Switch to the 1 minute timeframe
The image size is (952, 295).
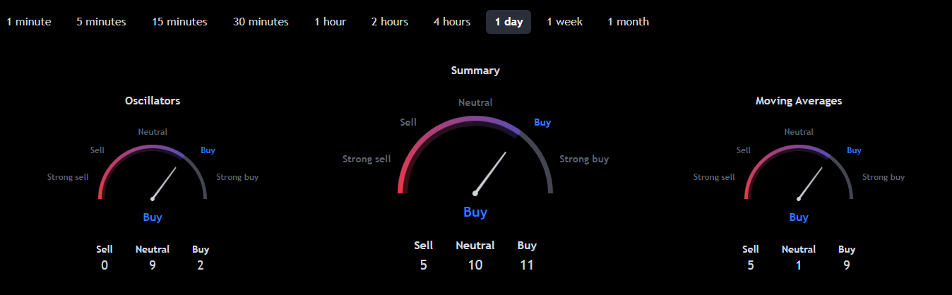point(29,22)
